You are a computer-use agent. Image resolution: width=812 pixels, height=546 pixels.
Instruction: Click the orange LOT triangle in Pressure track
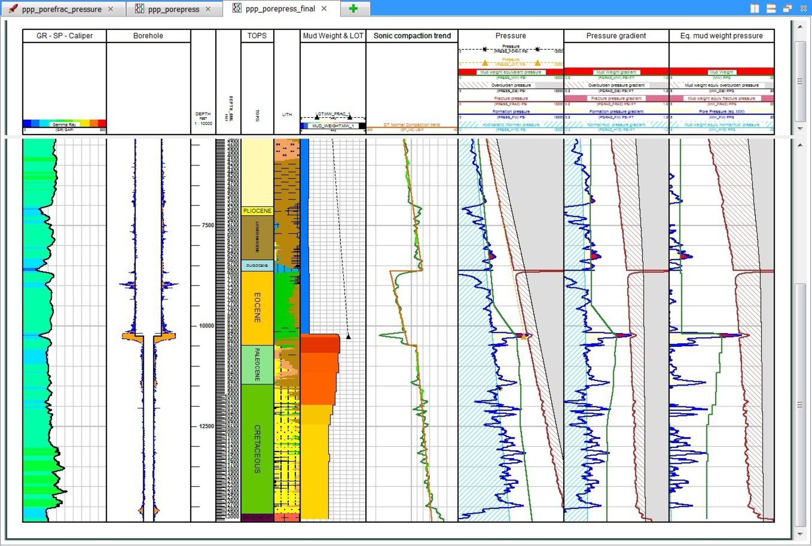[x=524, y=337]
